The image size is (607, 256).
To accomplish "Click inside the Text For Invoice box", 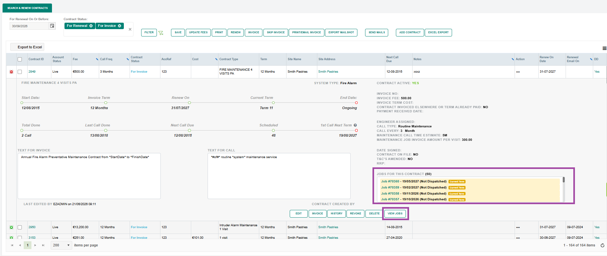I will click(x=89, y=176).
